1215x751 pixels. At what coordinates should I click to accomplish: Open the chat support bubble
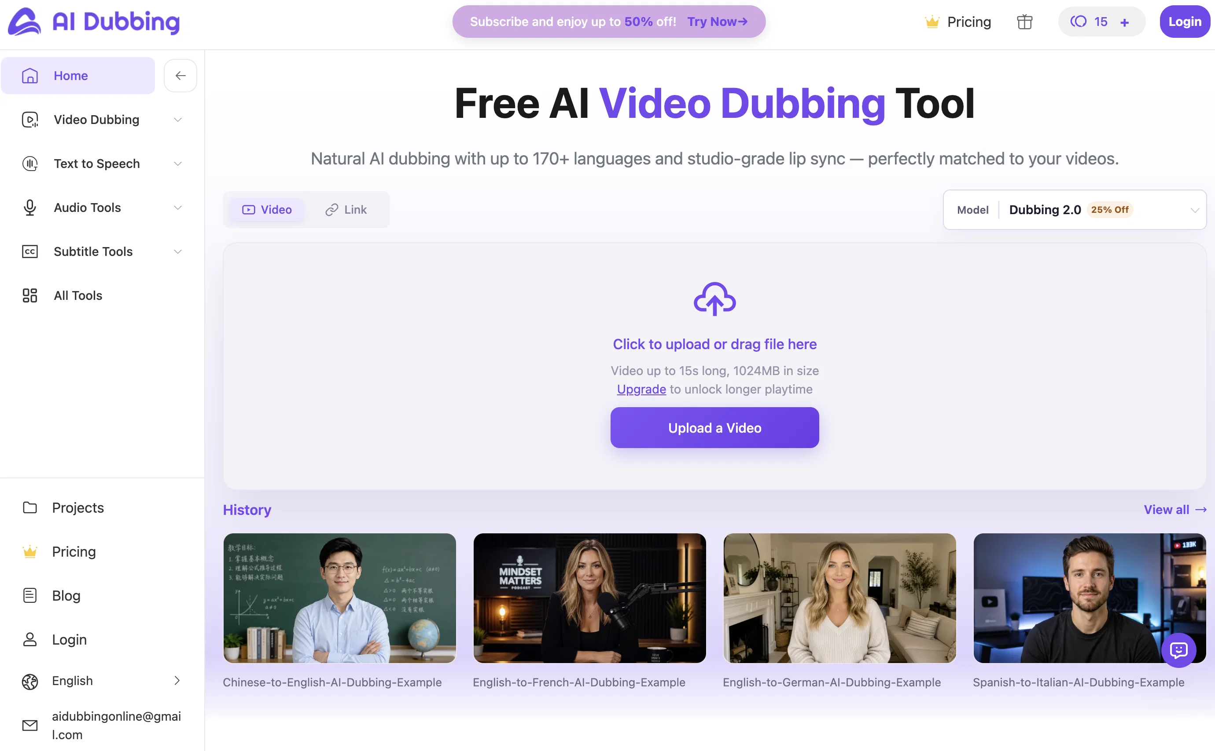(1179, 650)
